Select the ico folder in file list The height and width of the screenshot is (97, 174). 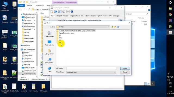tap(59, 35)
